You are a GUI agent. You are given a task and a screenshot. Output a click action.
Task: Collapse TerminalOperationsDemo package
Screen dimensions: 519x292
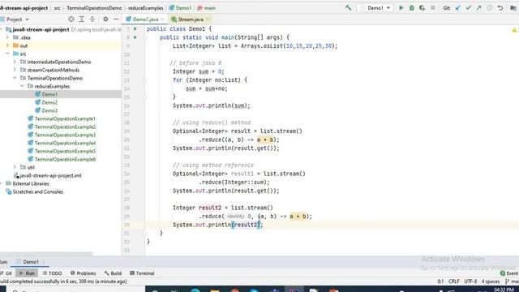click(15, 78)
